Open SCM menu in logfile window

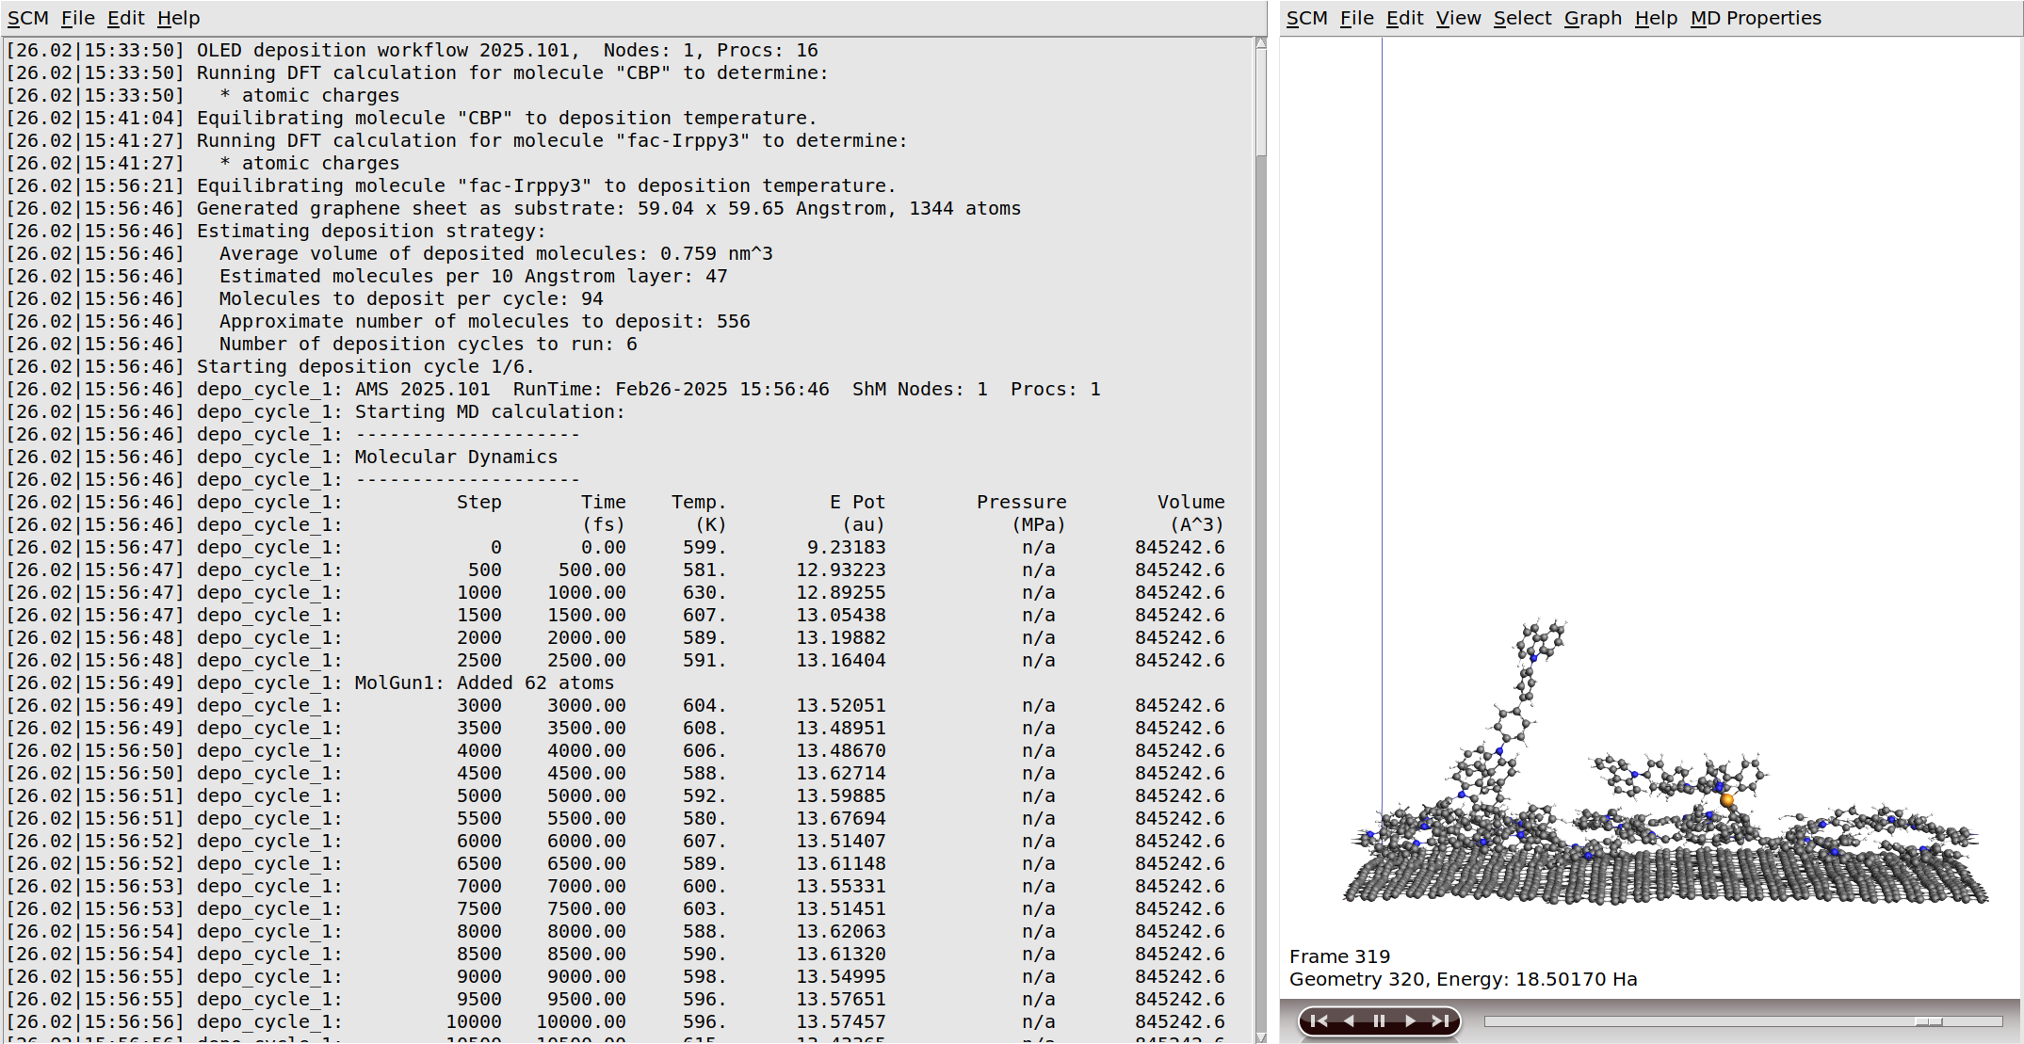tap(27, 18)
